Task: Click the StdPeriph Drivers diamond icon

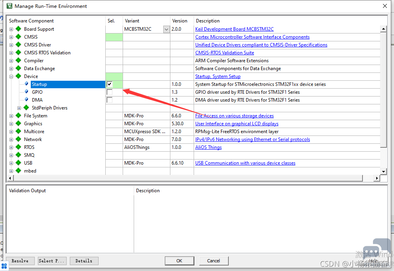Action: pyautogui.click(x=26, y=108)
